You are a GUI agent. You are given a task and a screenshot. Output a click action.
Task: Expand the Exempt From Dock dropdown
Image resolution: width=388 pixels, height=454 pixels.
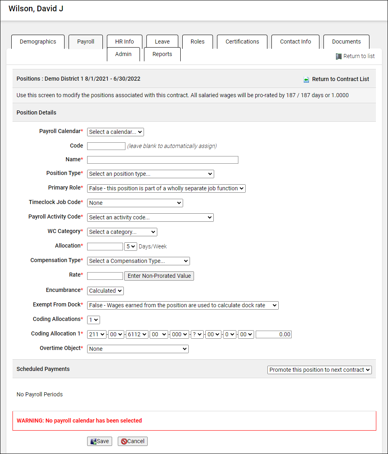(183, 305)
